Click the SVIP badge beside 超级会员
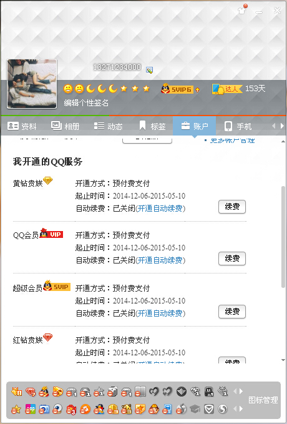 coord(57,286)
